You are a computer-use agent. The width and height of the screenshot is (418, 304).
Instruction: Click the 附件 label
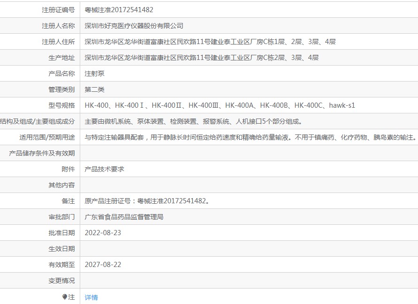(x=68, y=169)
